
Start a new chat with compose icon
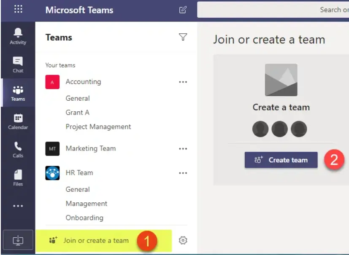(183, 10)
